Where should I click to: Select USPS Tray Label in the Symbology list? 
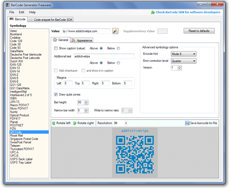[x=21, y=163]
